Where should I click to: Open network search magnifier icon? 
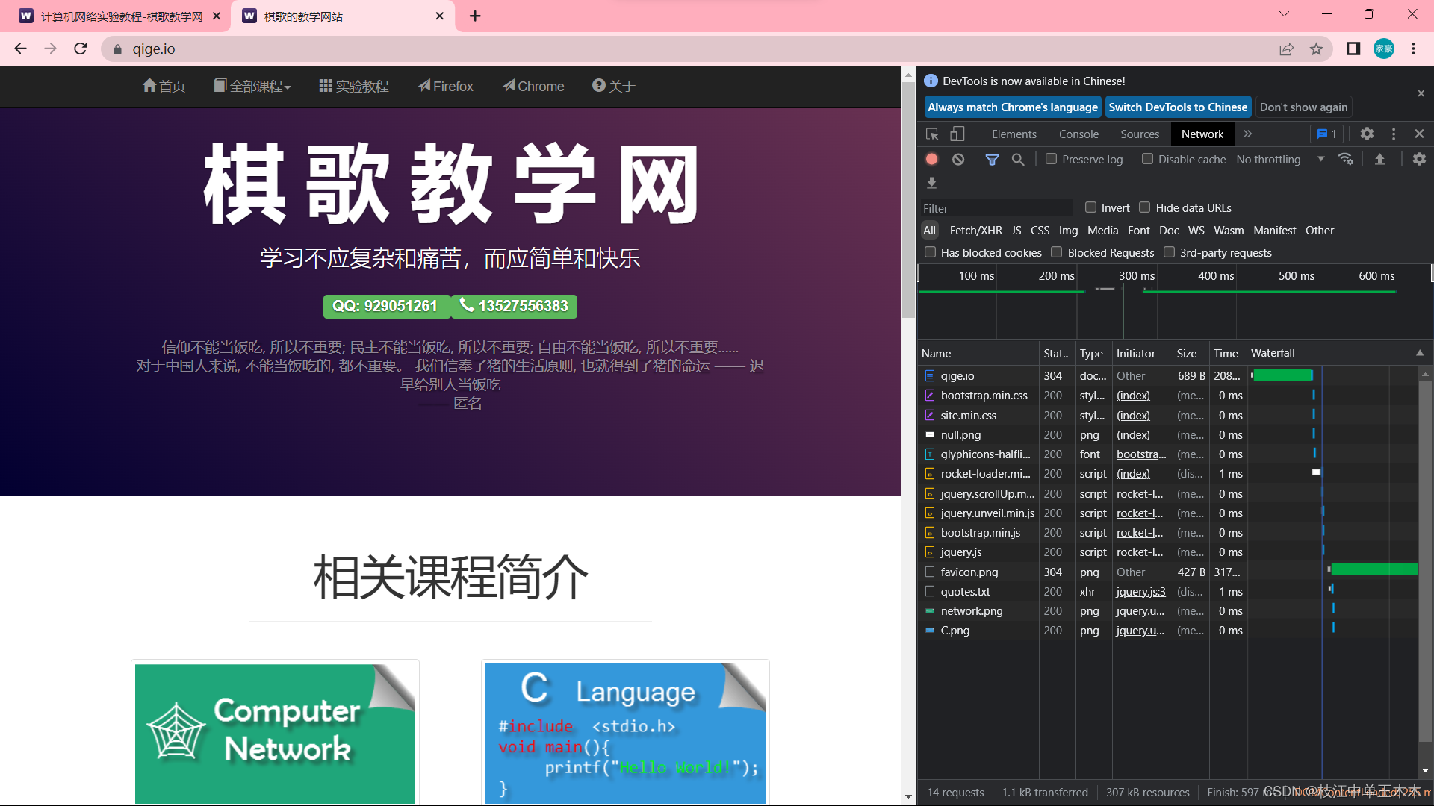(1018, 159)
